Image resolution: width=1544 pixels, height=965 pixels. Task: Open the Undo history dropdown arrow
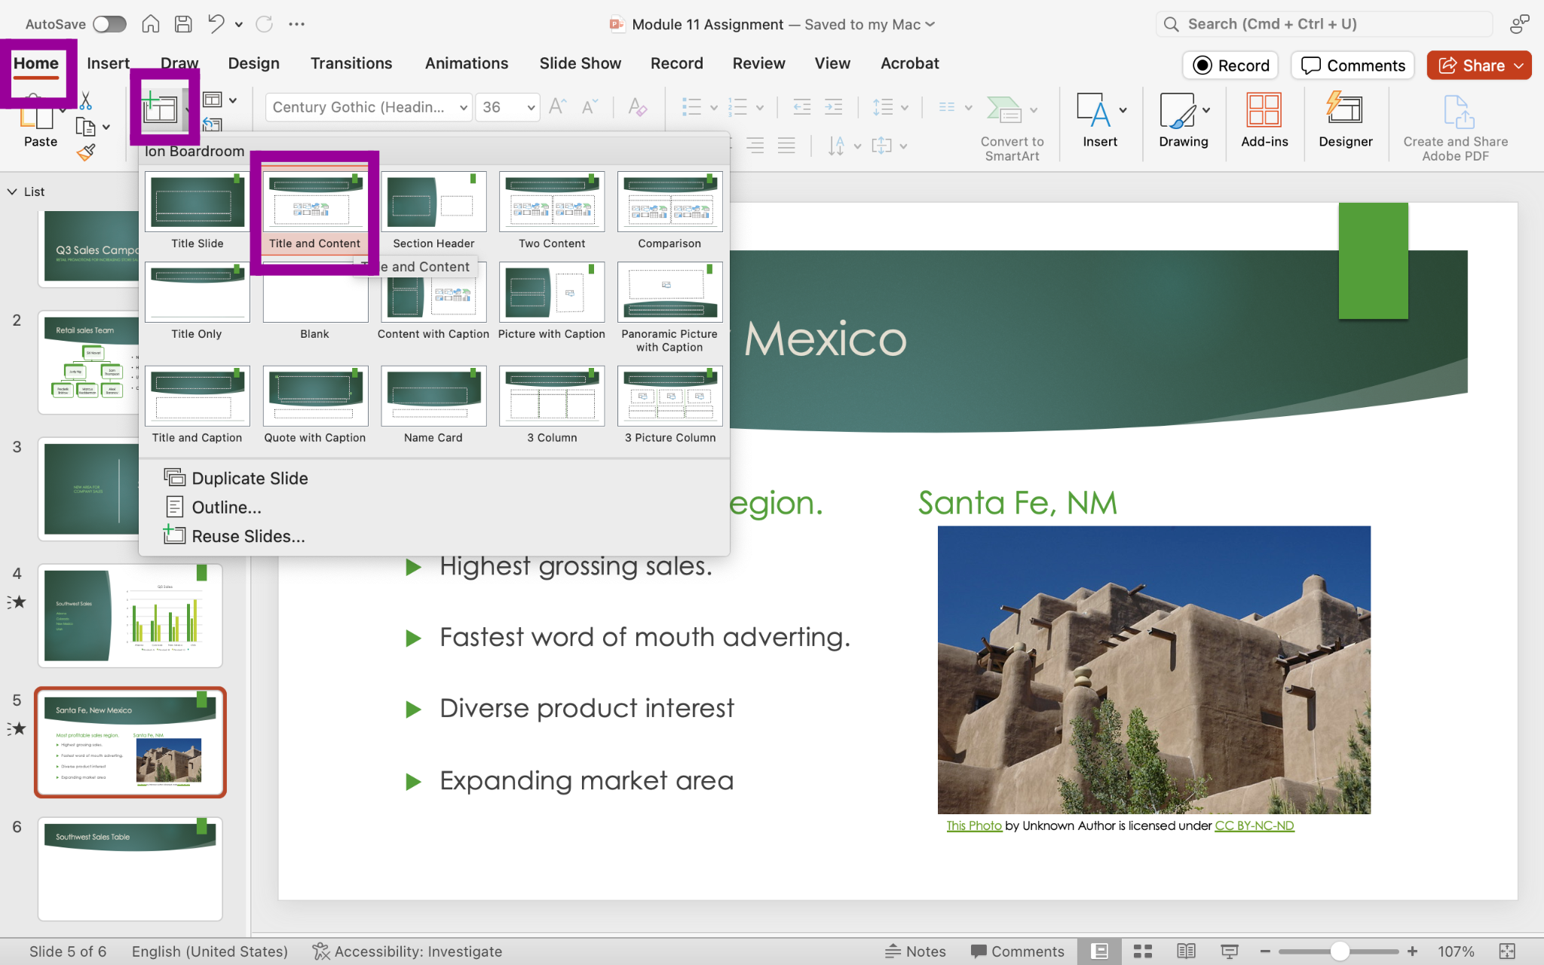(239, 24)
